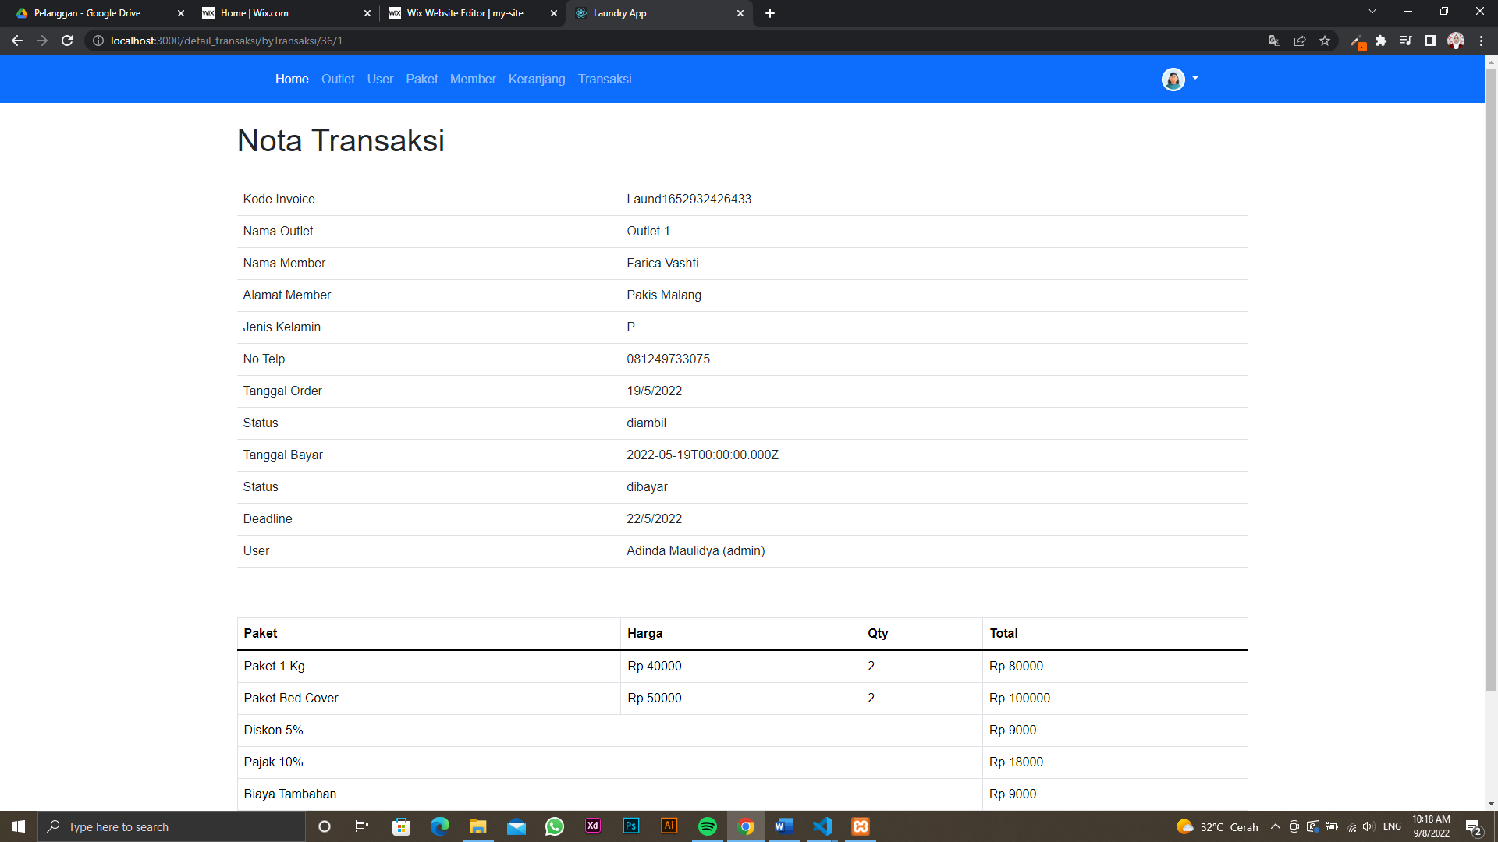This screenshot has height=842, width=1498.
Task: Bookmark this page with the star icon
Action: 1325,41
